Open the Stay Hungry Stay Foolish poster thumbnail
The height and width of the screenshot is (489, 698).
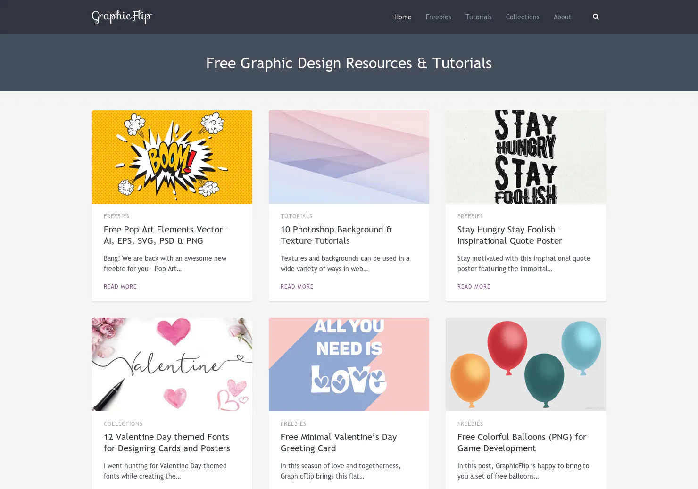(x=526, y=157)
